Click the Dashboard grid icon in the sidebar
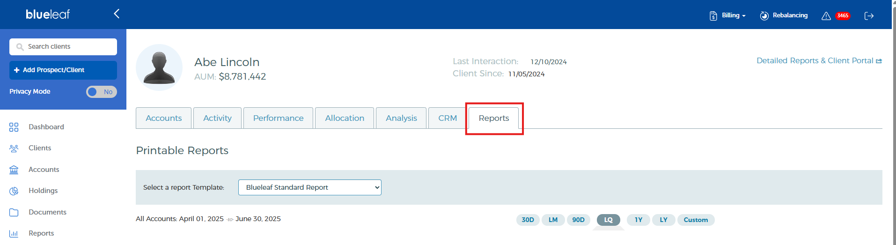This screenshot has height=245, width=896. click(x=14, y=127)
